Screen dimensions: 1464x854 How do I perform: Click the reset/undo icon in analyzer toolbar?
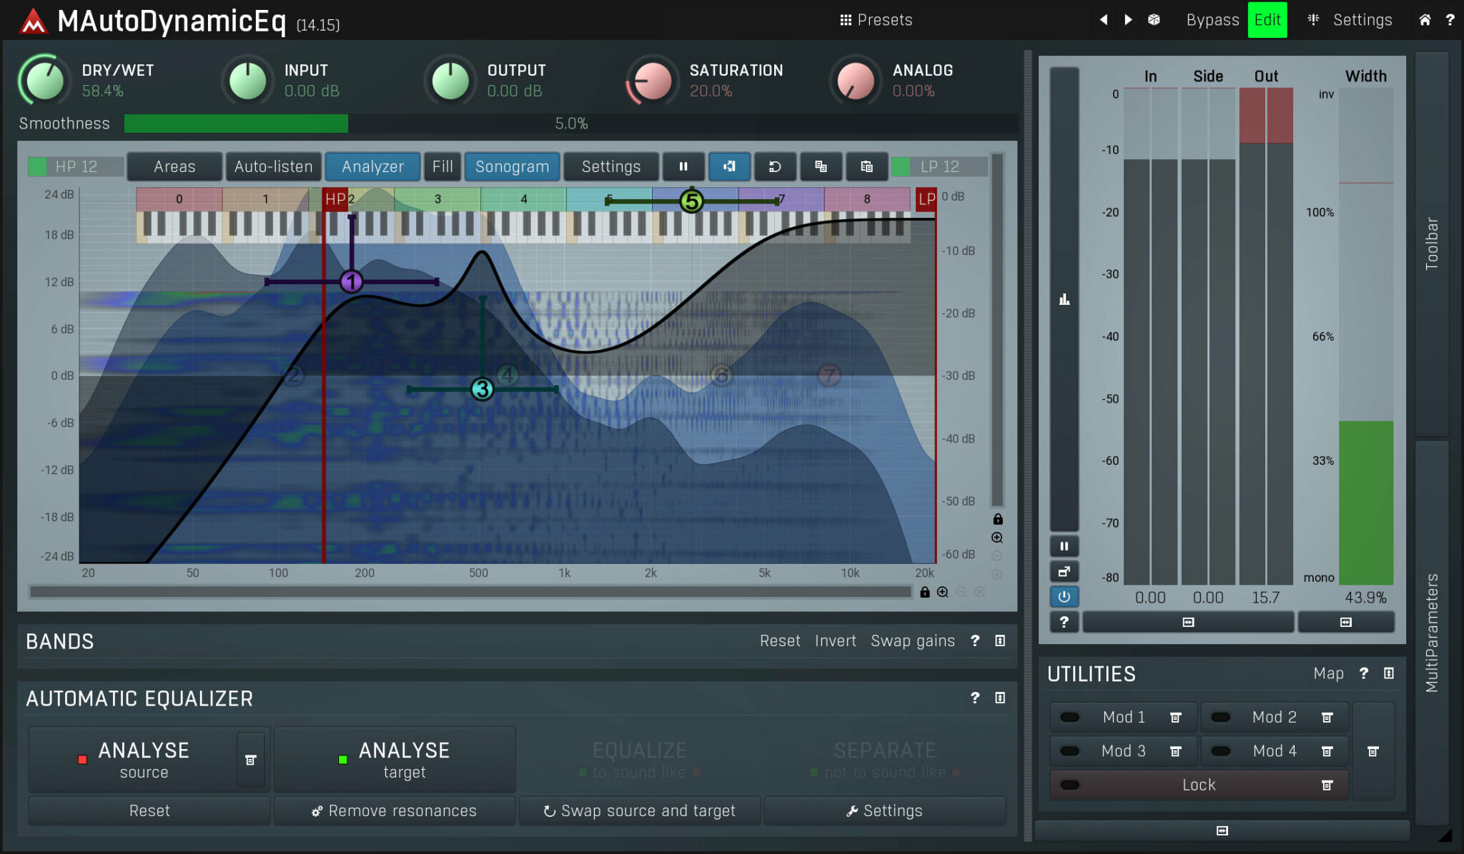(x=776, y=166)
